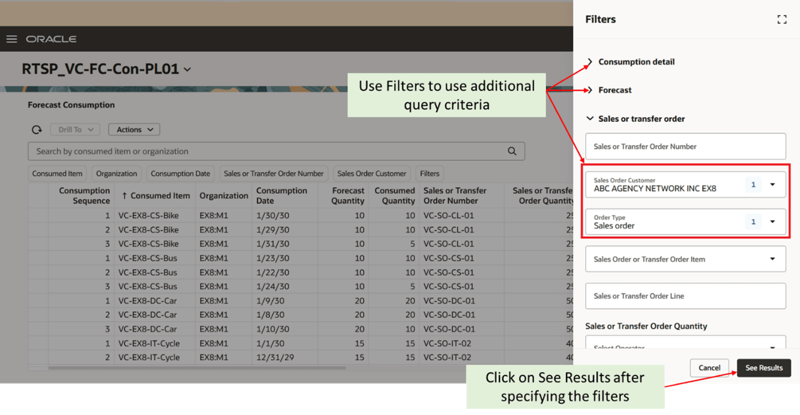800x415 pixels.
Task: Open the Drill To dropdown
Action: tap(75, 129)
